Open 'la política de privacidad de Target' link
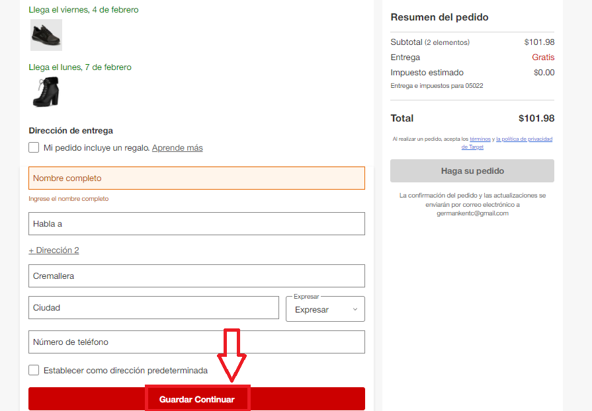The image size is (592, 411). (507, 143)
